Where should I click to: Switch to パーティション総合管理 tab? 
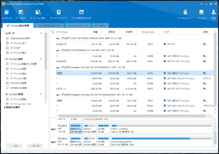(x=18, y=26)
